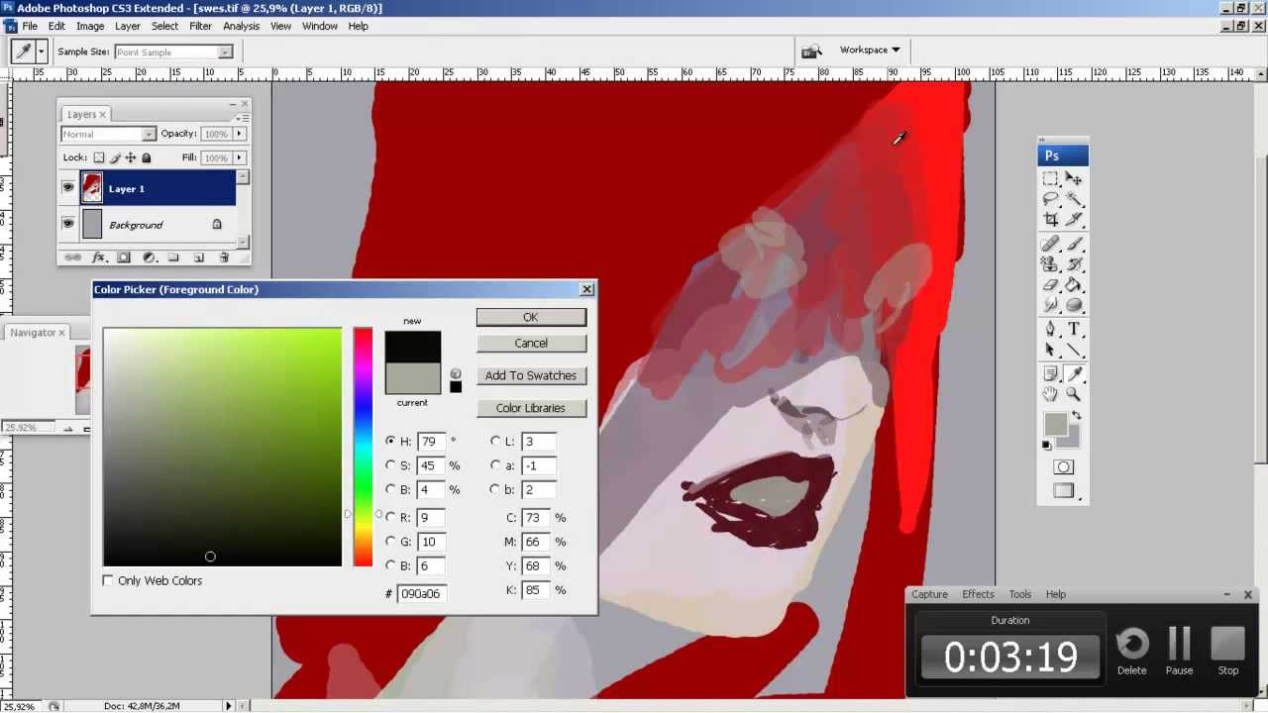Image resolution: width=1268 pixels, height=713 pixels.
Task: Create new fill or adjustment layer
Action: (149, 257)
